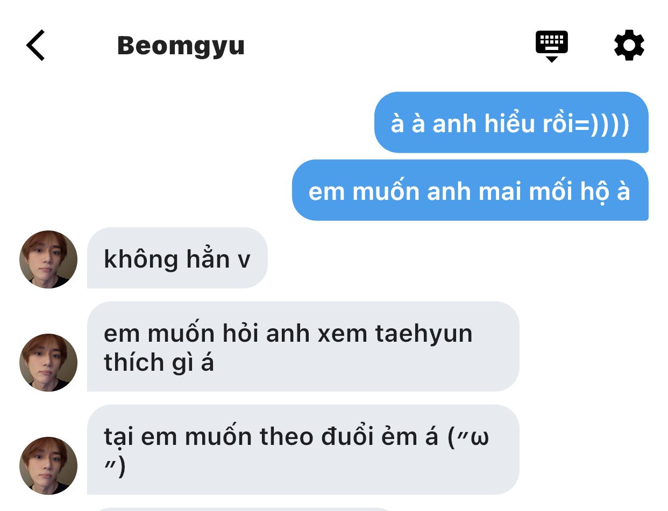Tap avatar beside 'theo đuổi ẻm' message
The width and height of the screenshot is (668, 511).
point(48,466)
